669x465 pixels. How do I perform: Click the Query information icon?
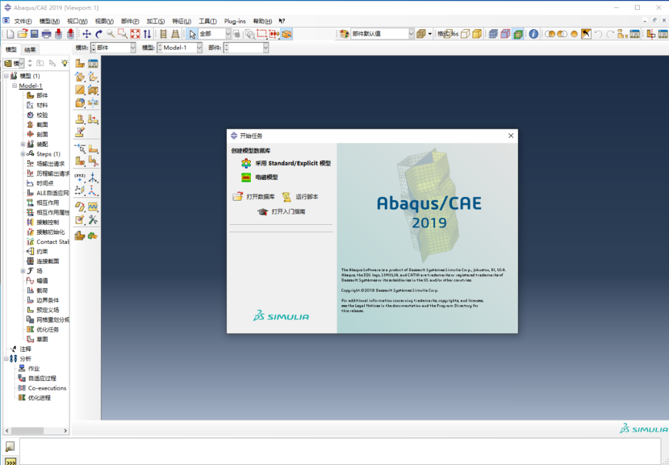(533, 34)
